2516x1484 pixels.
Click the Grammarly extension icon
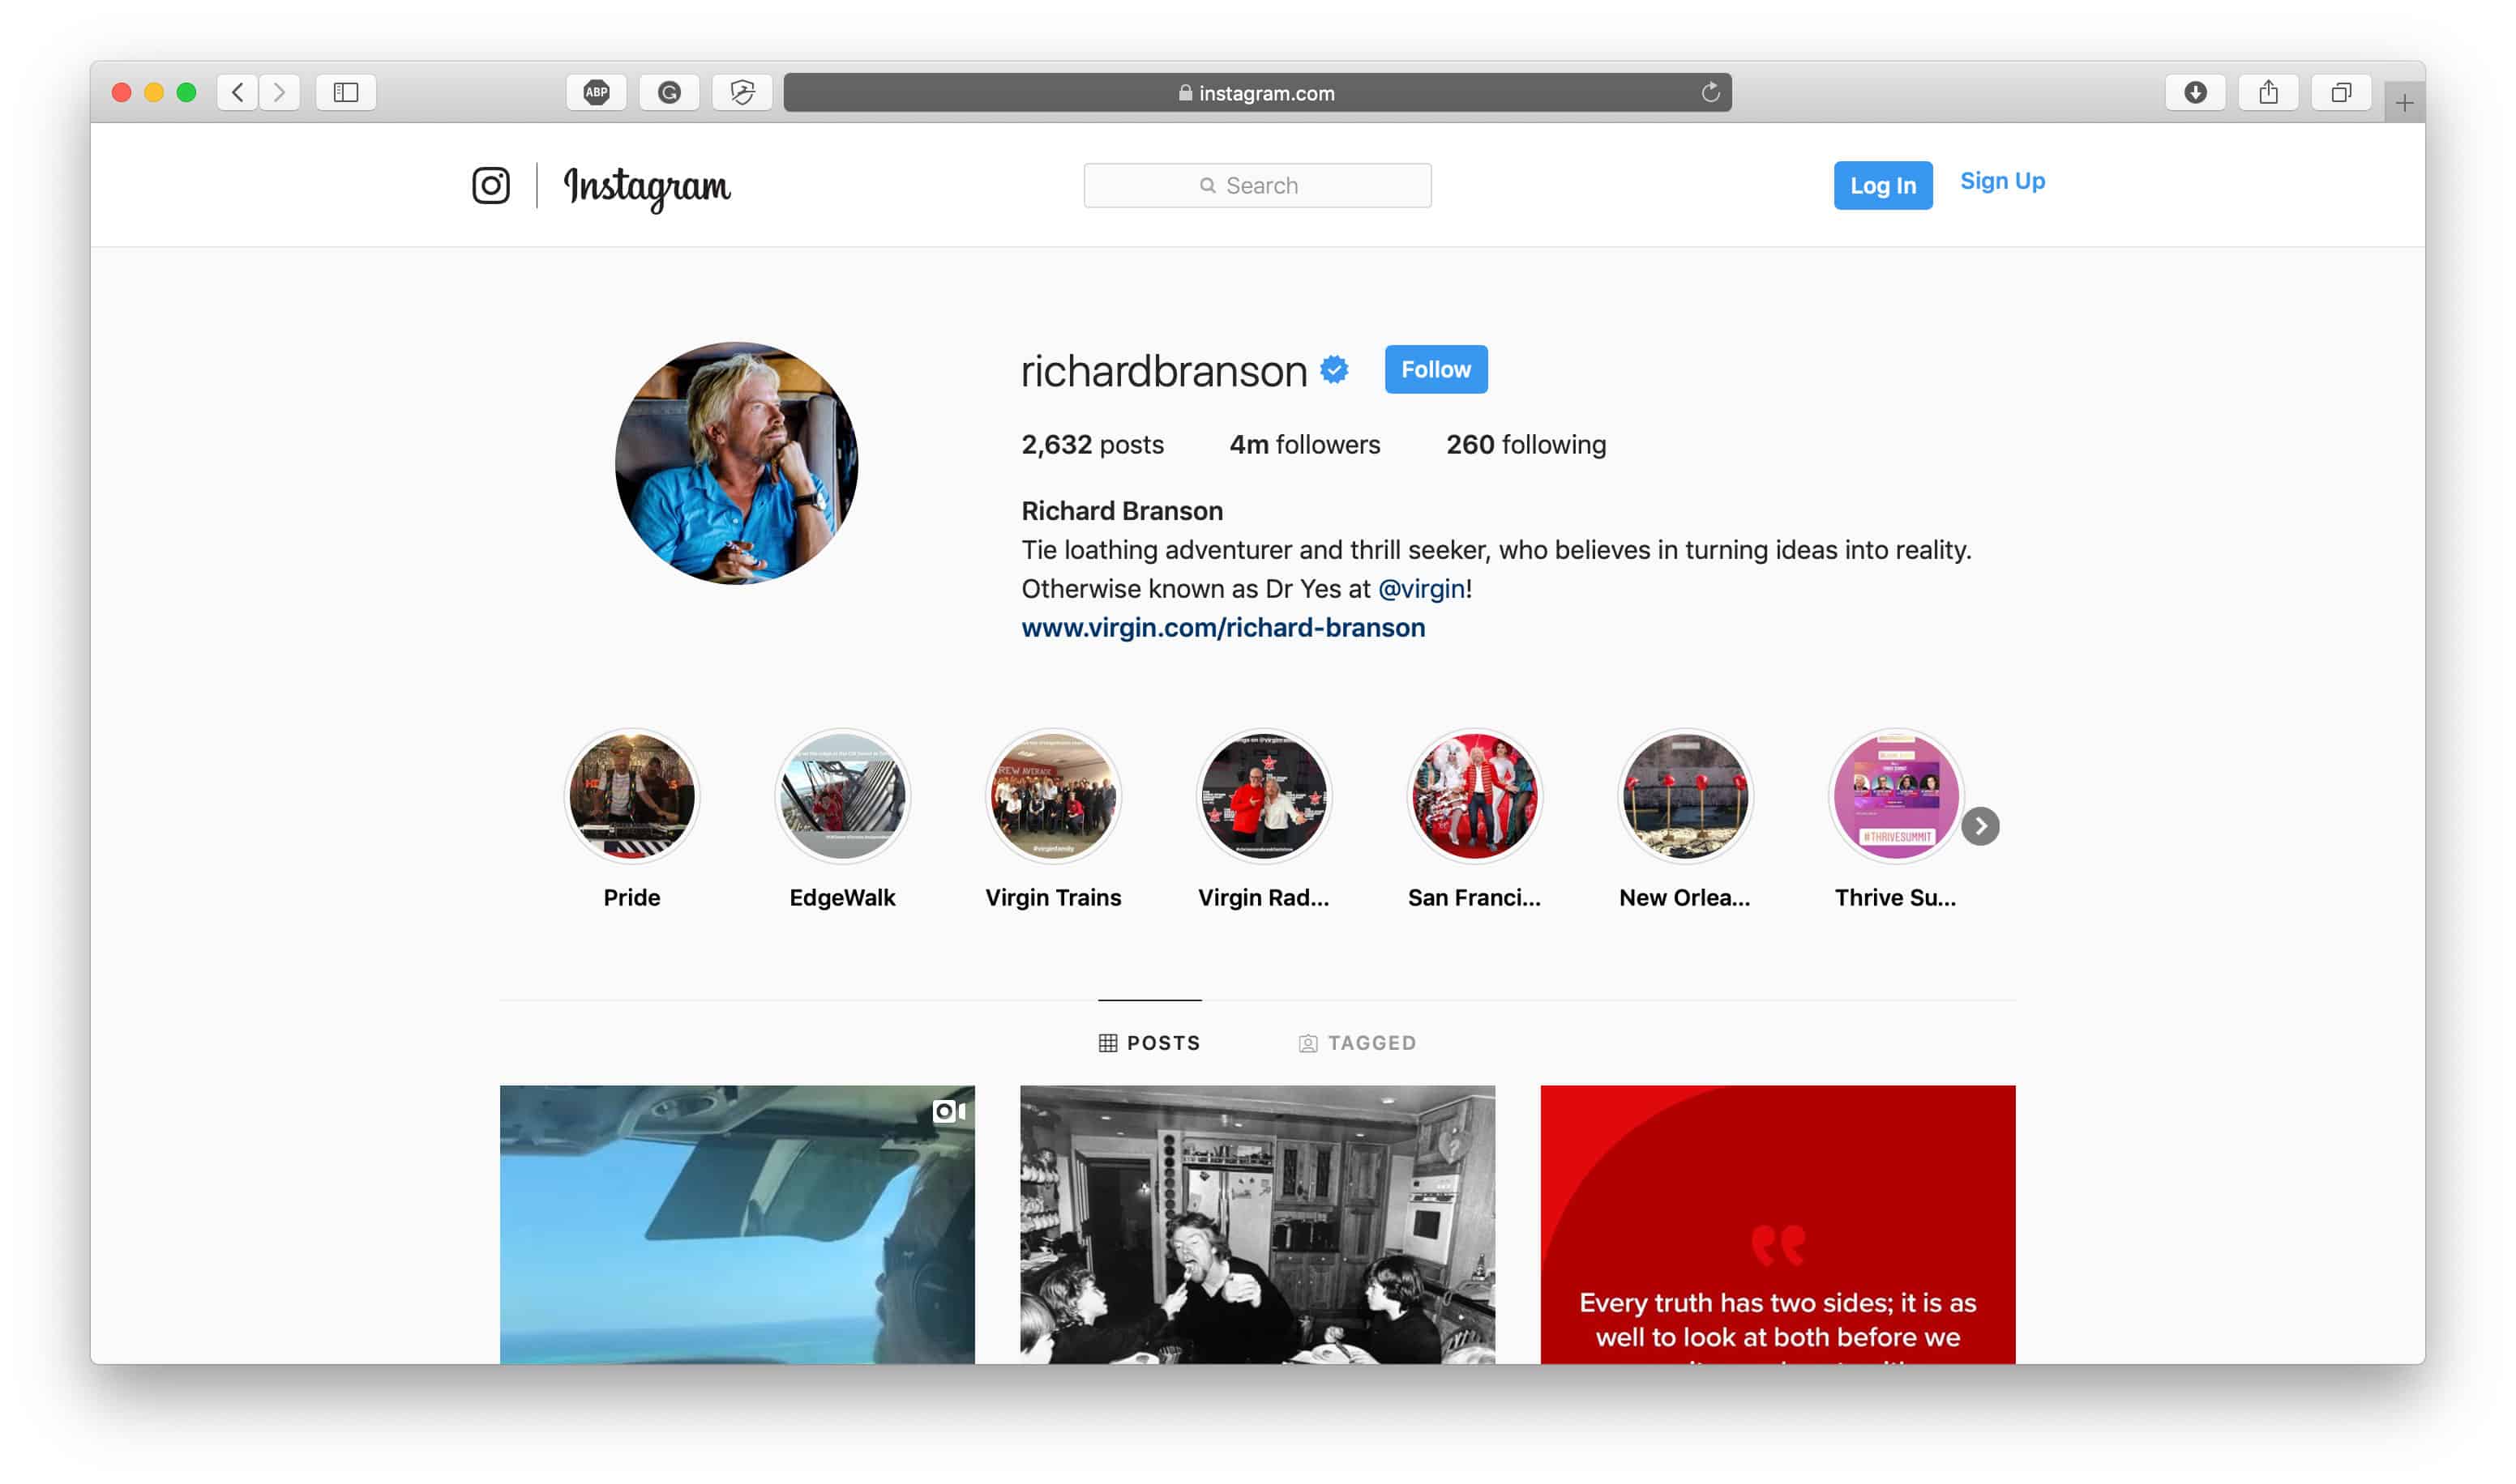point(670,92)
